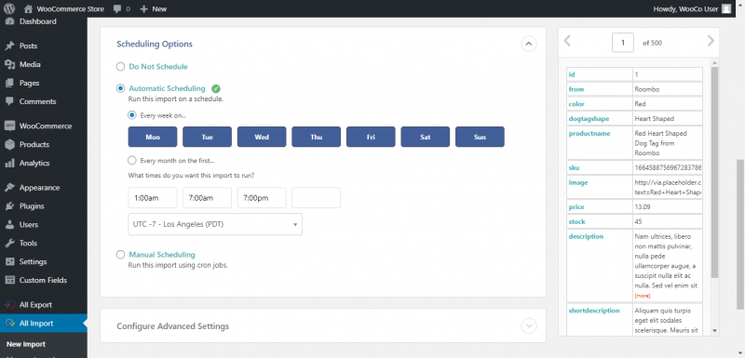
Task: Select the Do Not Schedule radio button
Action: click(120, 67)
